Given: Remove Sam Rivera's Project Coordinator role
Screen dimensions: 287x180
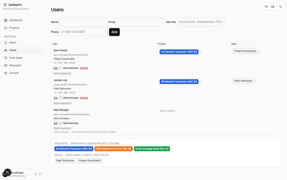Looking at the screenshot, I should point(260,51).
